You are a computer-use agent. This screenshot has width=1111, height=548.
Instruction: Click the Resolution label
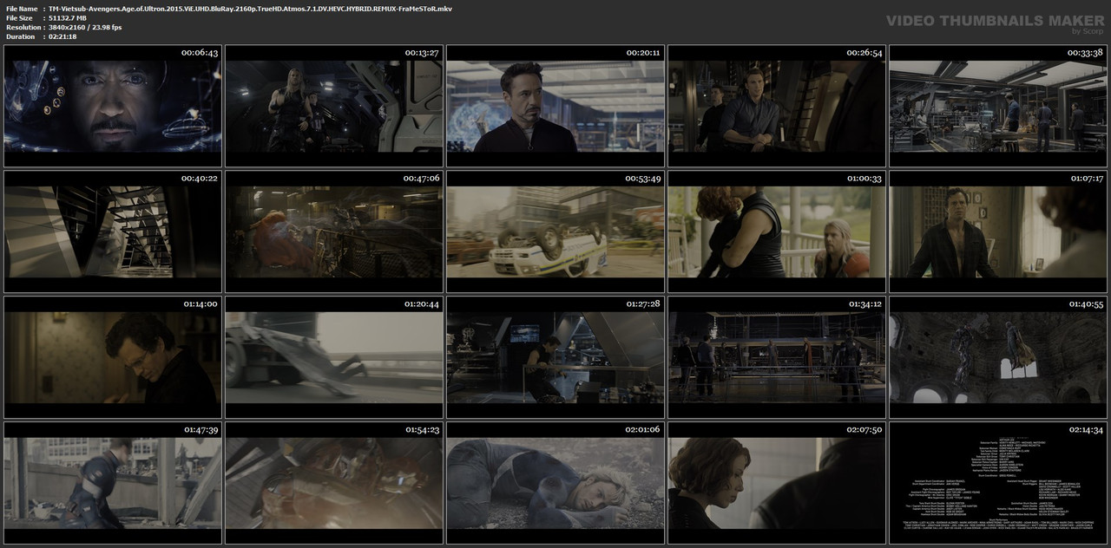(24, 28)
